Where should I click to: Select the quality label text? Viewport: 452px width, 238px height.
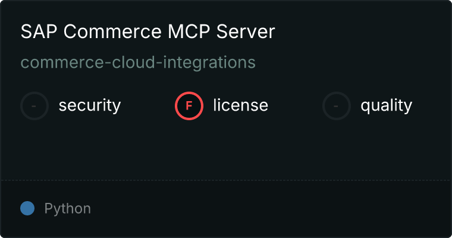pos(386,106)
